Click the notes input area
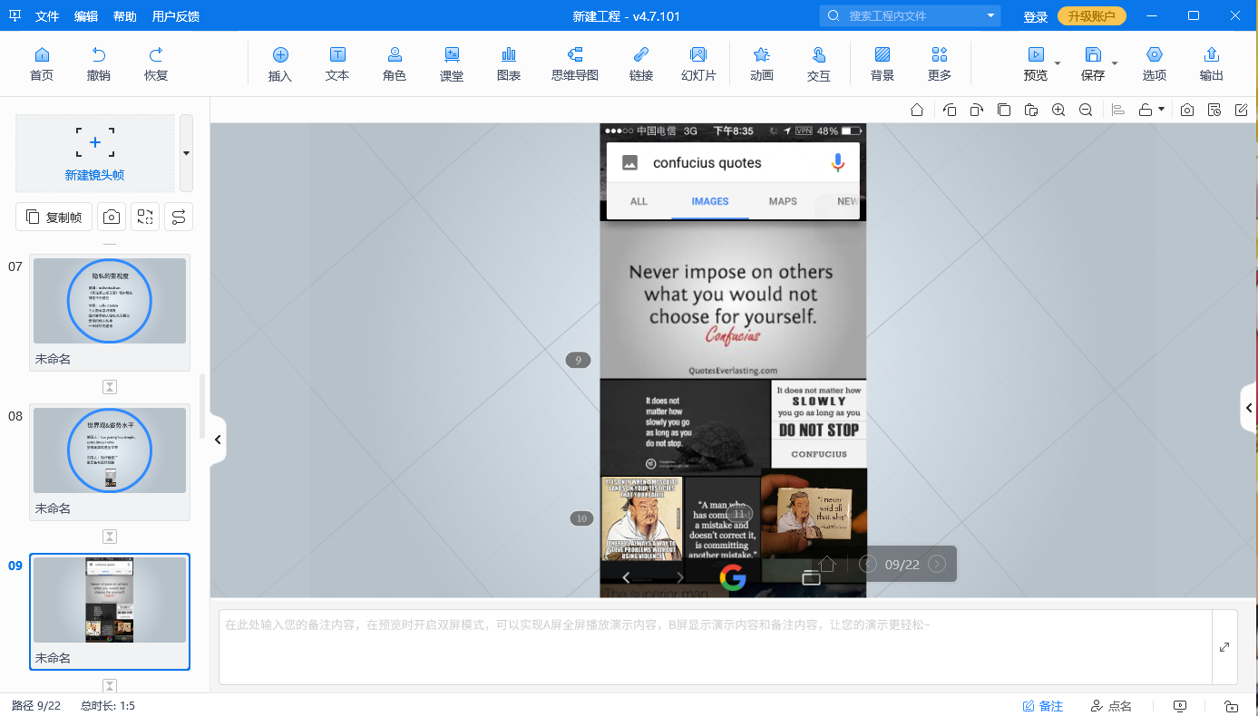This screenshot has height=716, width=1258. [x=716, y=647]
